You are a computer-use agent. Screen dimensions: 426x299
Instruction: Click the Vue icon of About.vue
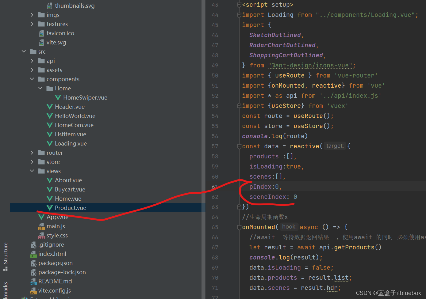point(50,180)
